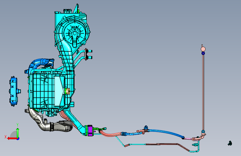Viewport: 241px width, 156px height.
Task: Click the Y label on axis triad
Action: tap(18, 125)
